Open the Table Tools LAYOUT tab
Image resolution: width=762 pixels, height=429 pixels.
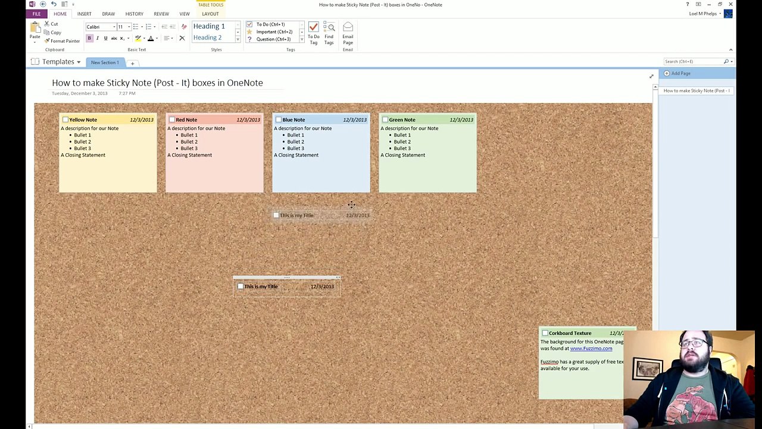pyautogui.click(x=210, y=14)
